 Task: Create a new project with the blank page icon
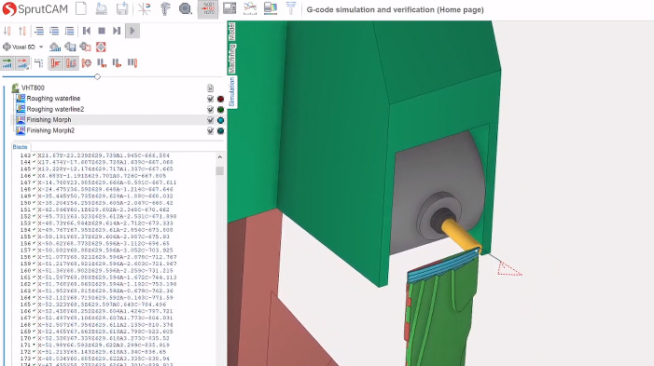click(x=81, y=8)
